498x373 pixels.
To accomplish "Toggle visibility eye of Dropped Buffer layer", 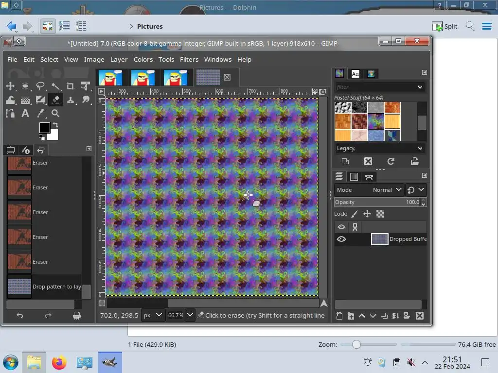I will (341, 239).
